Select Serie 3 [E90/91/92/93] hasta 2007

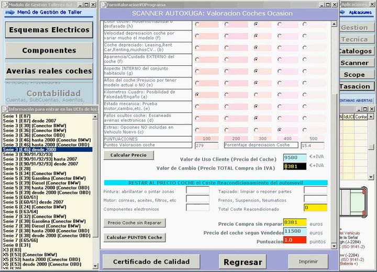pyautogui.click(x=40, y=159)
